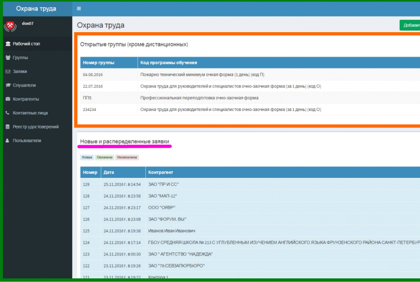Click the people icon beside Группы
Image resolution: width=420 pixels, height=282 pixels.
click(8, 58)
